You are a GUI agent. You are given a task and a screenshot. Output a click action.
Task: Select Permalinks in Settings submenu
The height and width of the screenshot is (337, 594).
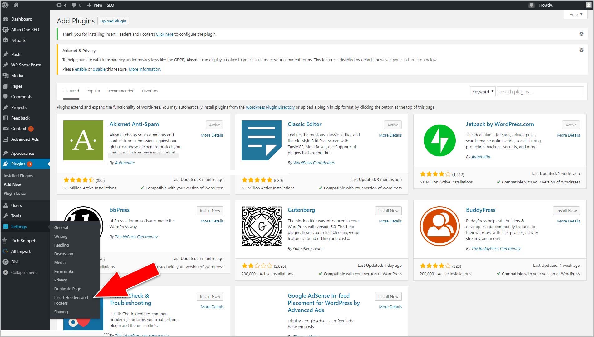[64, 271]
